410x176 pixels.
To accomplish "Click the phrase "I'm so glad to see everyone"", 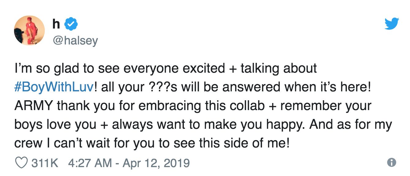I will [79, 69].
